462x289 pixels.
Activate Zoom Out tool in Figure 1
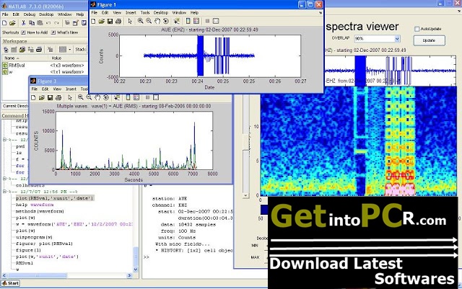point(149,21)
